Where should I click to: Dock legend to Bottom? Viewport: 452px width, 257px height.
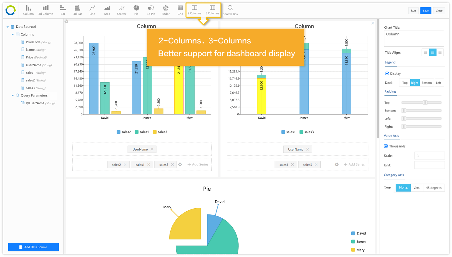pos(427,83)
